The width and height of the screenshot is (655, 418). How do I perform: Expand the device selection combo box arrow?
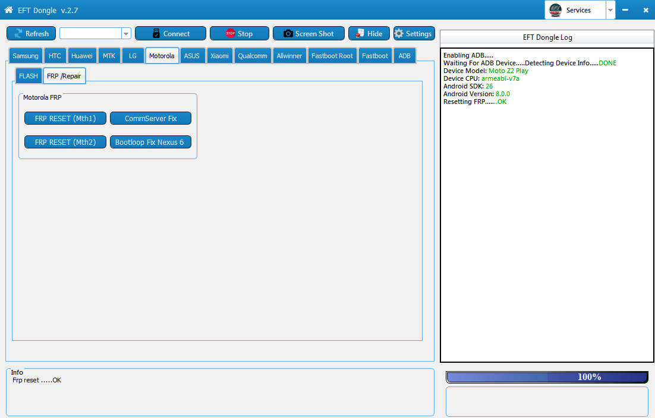(x=126, y=33)
